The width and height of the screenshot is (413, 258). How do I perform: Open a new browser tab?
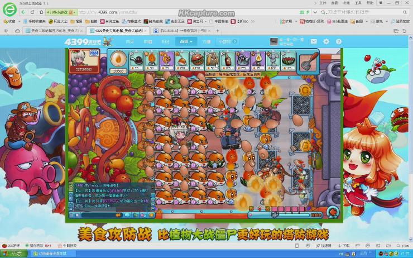218,31
